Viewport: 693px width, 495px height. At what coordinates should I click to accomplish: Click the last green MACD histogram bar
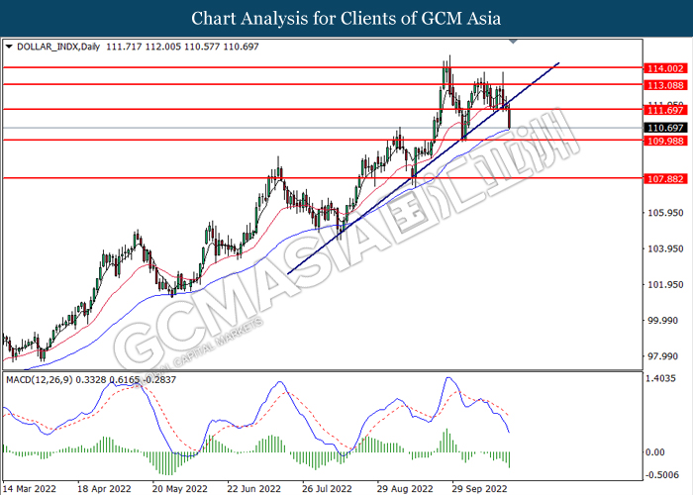(509, 459)
